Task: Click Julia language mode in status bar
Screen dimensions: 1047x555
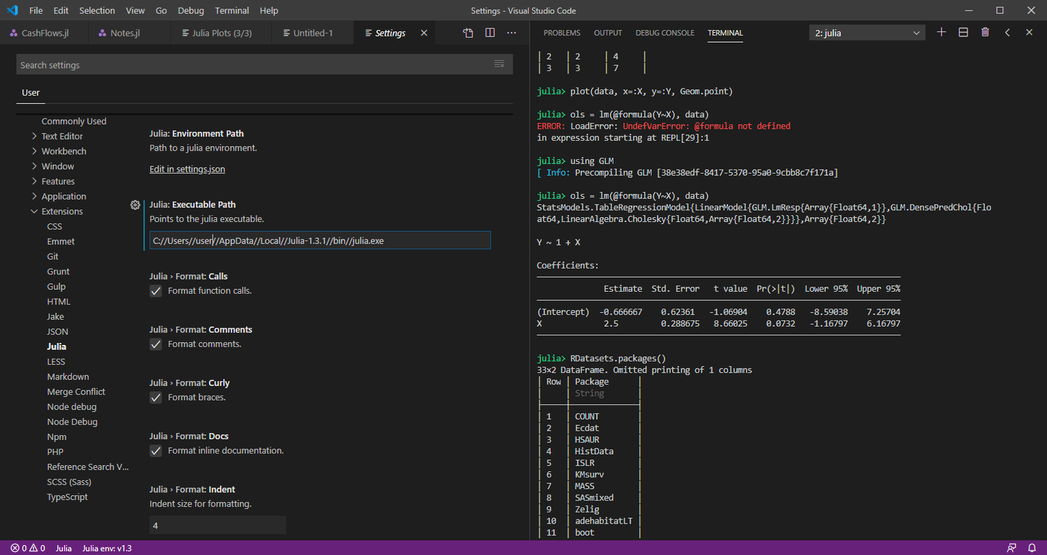Action: pyautogui.click(x=64, y=548)
